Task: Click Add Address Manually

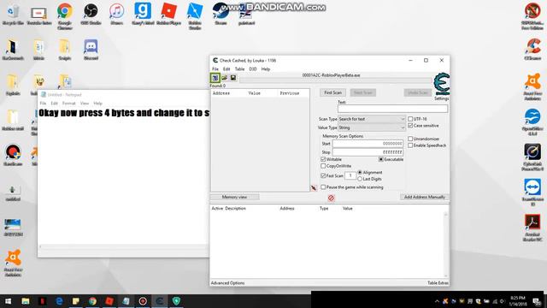Action: click(425, 197)
